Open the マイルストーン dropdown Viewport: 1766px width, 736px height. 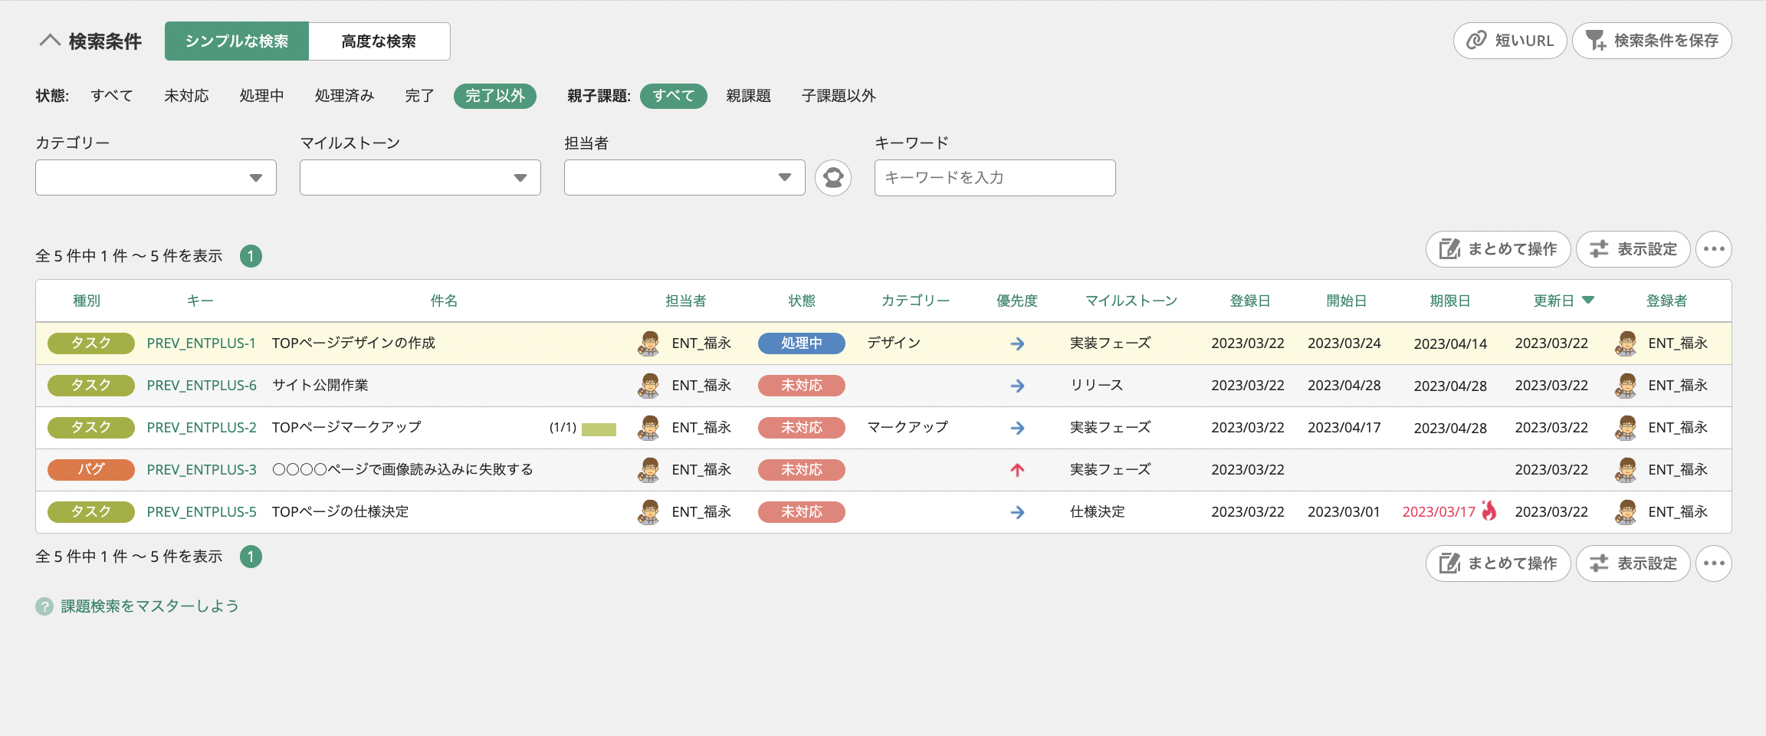(419, 177)
